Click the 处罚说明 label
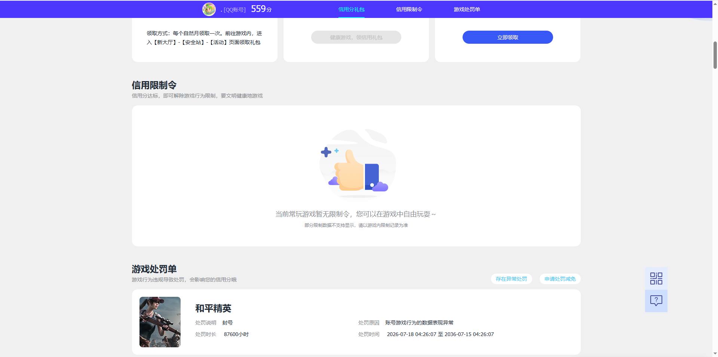 pos(206,323)
